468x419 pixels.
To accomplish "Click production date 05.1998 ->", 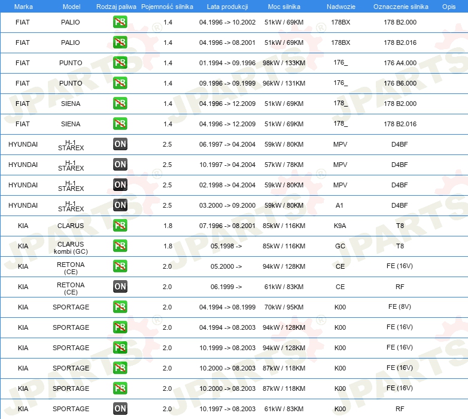I will click(226, 246).
